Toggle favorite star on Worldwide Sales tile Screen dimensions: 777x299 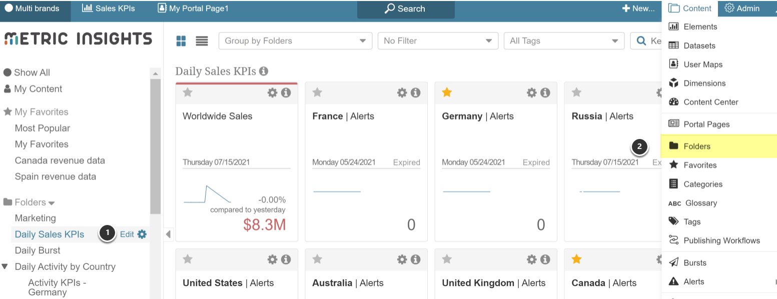pyautogui.click(x=188, y=92)
